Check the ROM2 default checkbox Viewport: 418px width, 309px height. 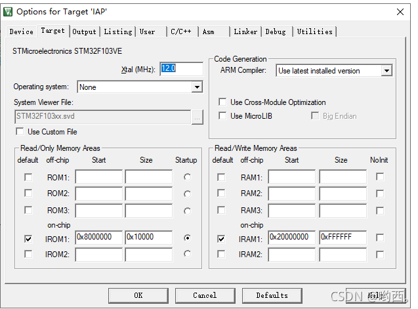coord(28,193)
